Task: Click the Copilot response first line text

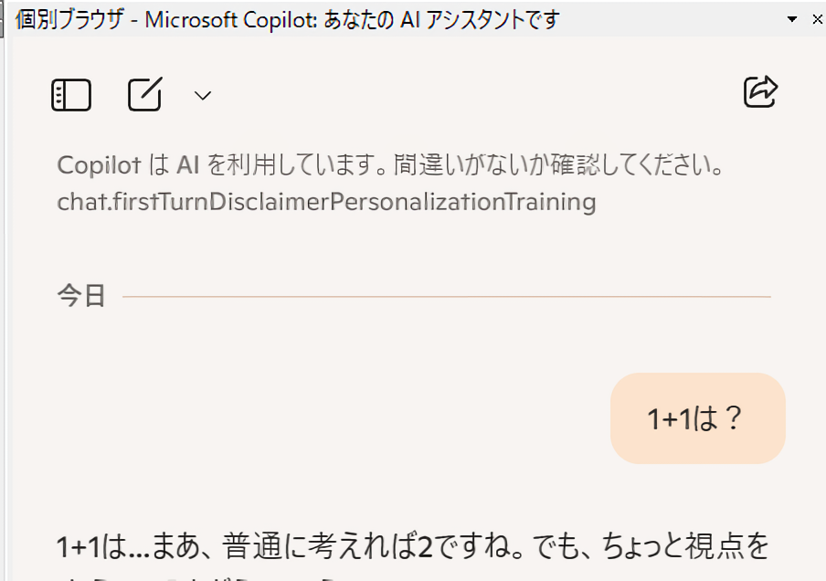Action: click(411, 547)
